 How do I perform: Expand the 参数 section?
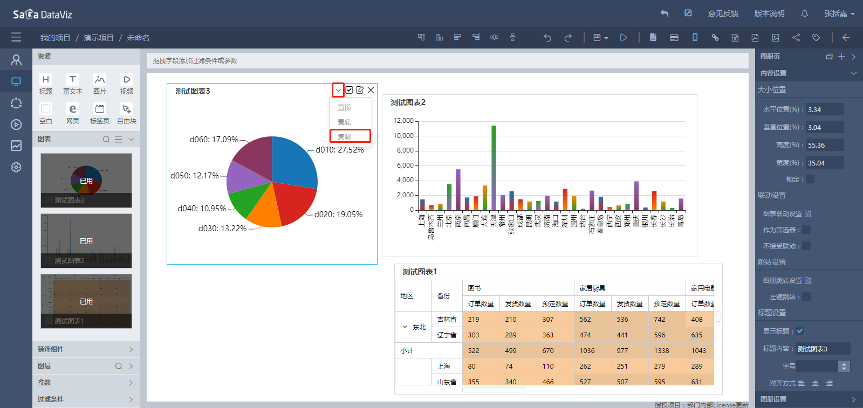[131, 383]
